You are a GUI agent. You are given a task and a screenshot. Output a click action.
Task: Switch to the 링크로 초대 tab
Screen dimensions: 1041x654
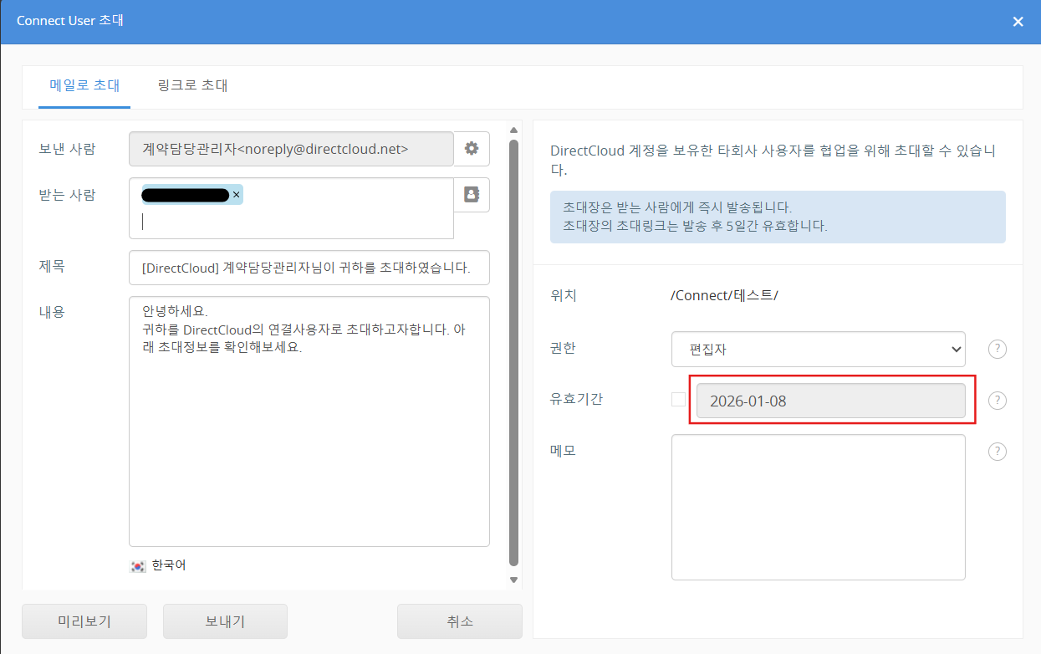point(192,85)
